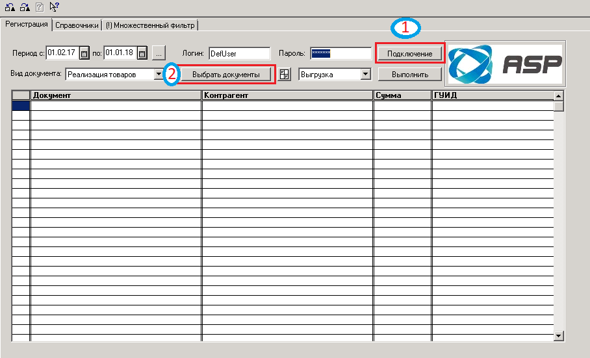Click the Подключение button
Screen dimensions: 590x358
pyautogui.click(x=410, y=54)
